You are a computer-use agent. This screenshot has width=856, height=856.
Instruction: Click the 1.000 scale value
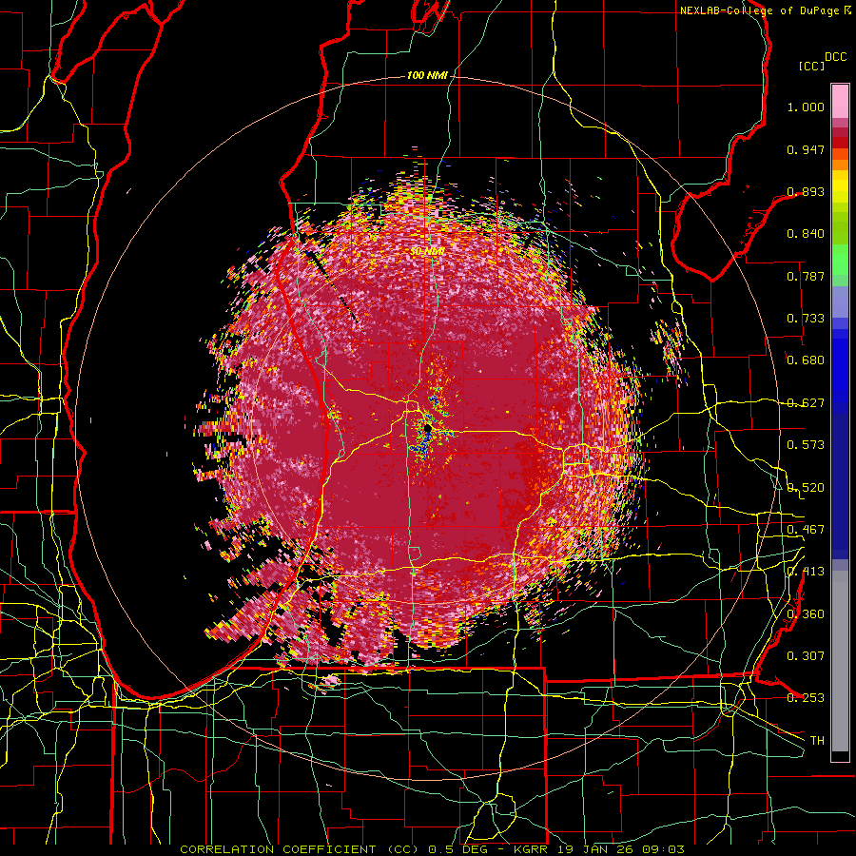click(x=806, y=107)
